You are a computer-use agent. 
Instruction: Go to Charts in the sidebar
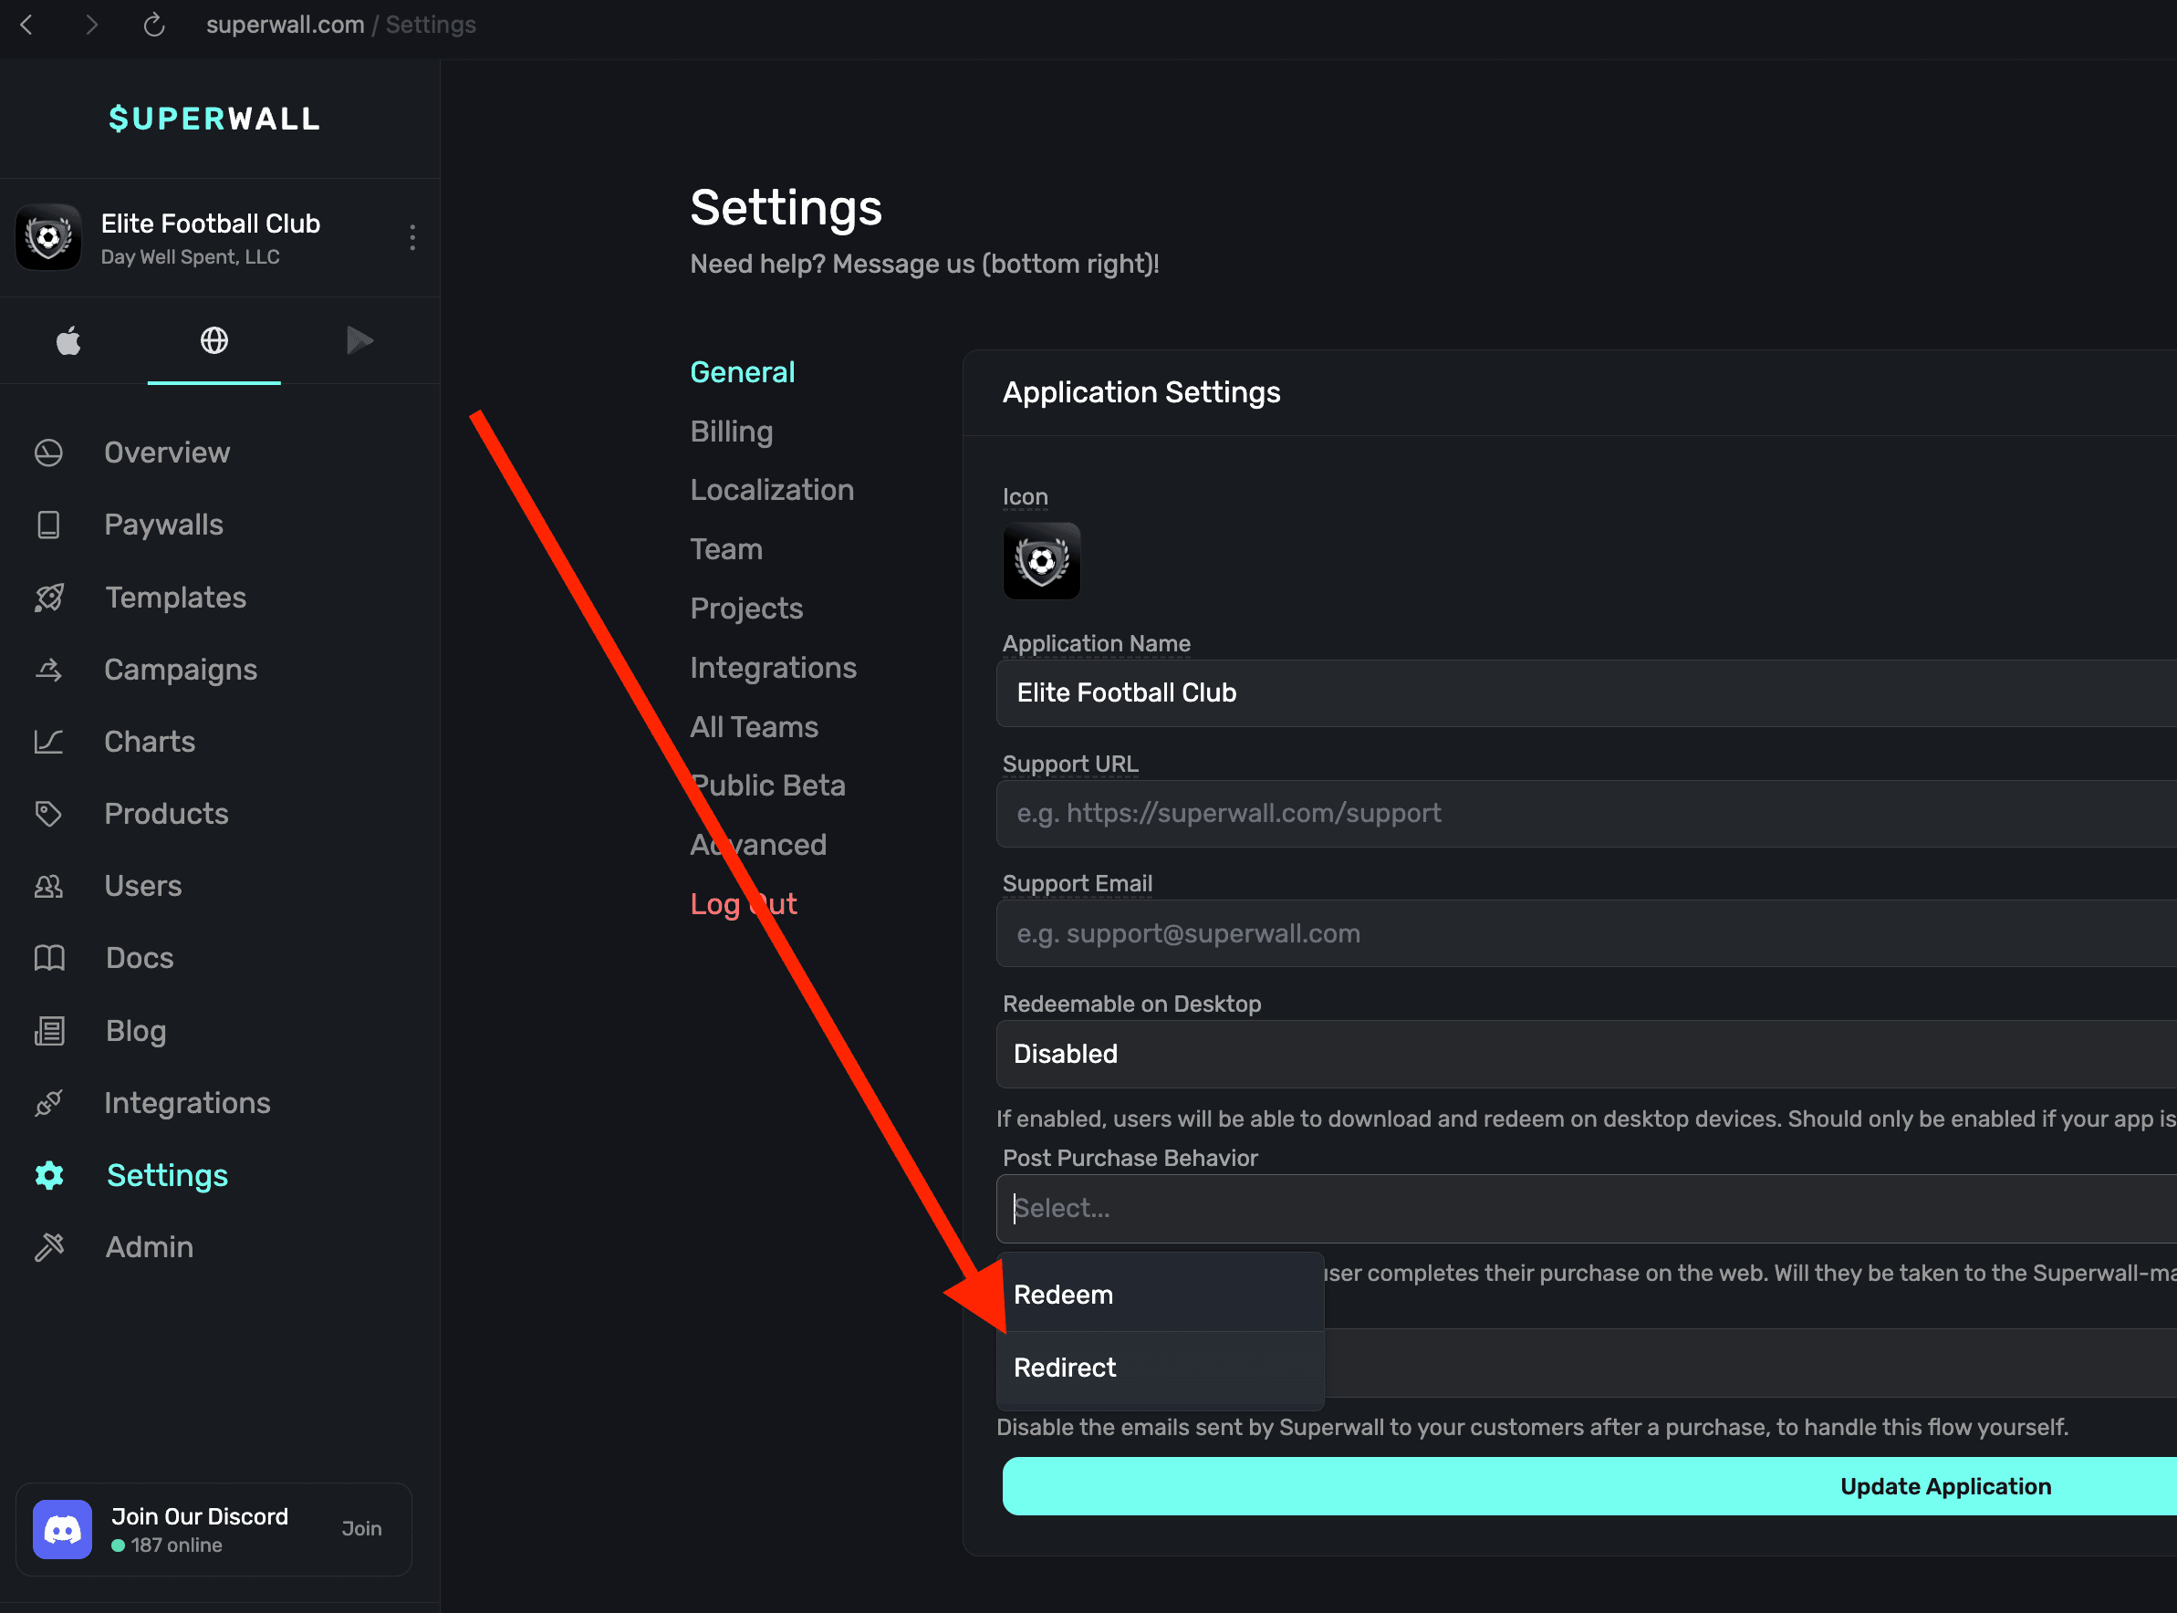tap(150, 742)
